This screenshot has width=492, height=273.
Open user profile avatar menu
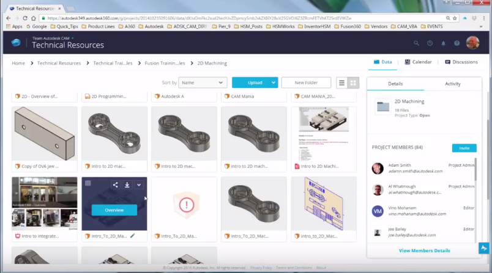pos(472,43)
